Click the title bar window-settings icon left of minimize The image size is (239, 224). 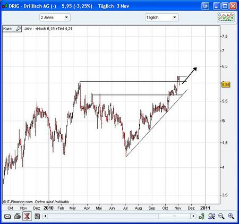[x=206, y=6]
